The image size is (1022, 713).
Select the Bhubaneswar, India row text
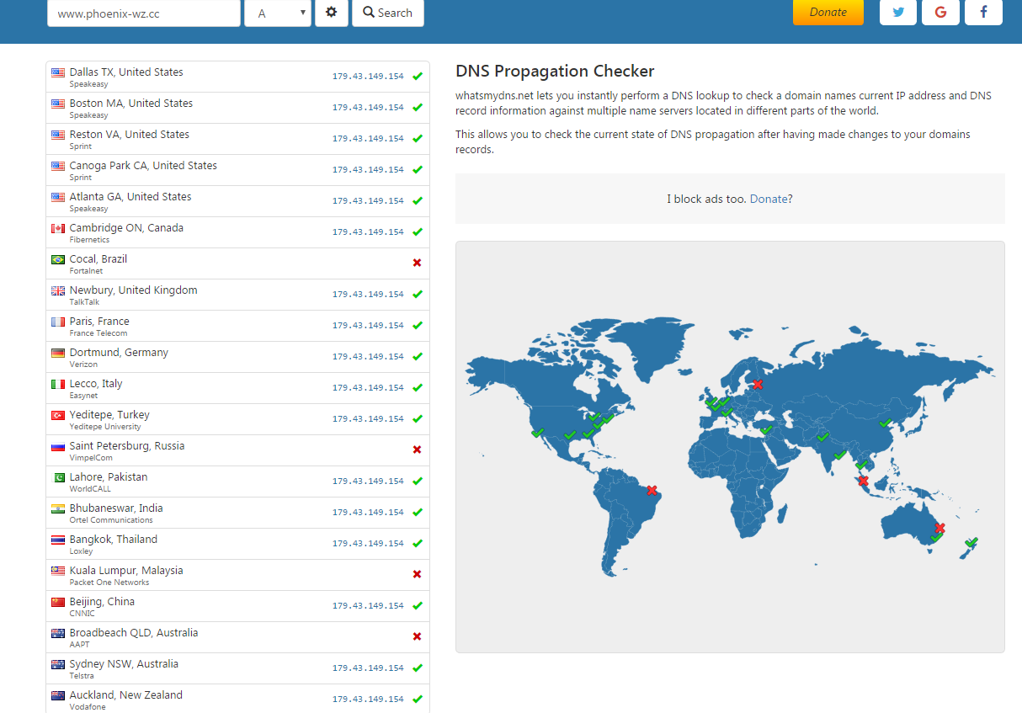pyautogui.click(x=116, y=508)
